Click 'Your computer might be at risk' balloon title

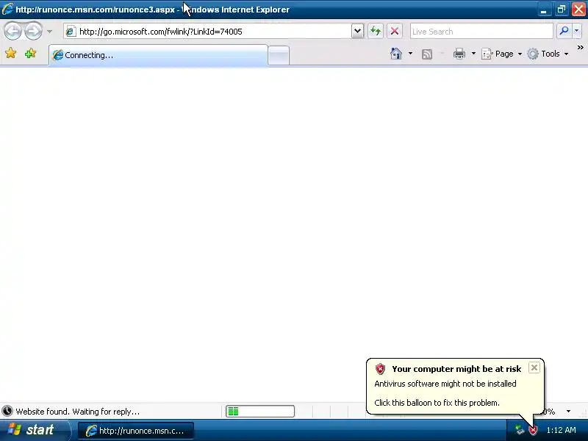tap(456, 369)
